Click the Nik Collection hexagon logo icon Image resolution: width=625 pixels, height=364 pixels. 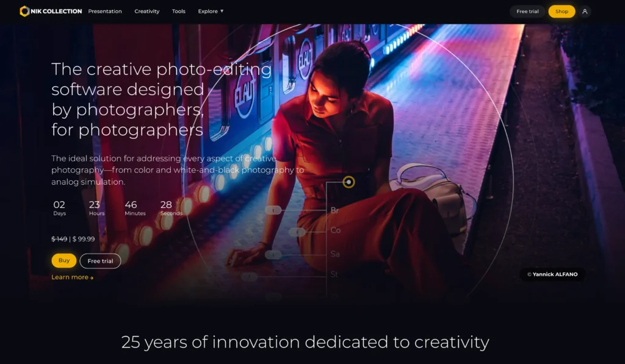tap(24, 11)
